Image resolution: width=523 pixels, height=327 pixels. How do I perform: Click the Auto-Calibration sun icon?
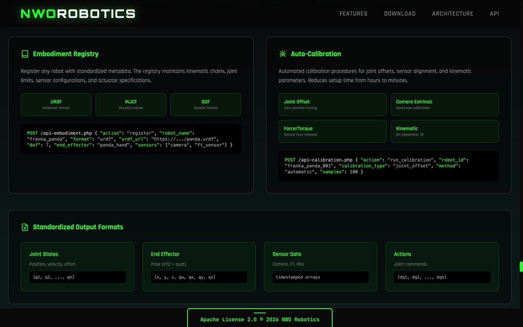282,54
